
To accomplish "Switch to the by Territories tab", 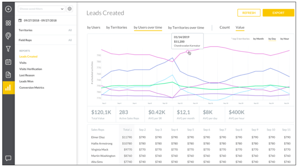I will [x=117, y=27].
